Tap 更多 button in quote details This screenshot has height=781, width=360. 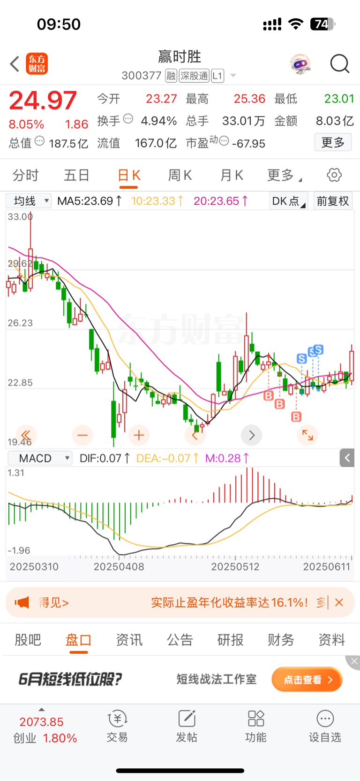click(333, 142)
